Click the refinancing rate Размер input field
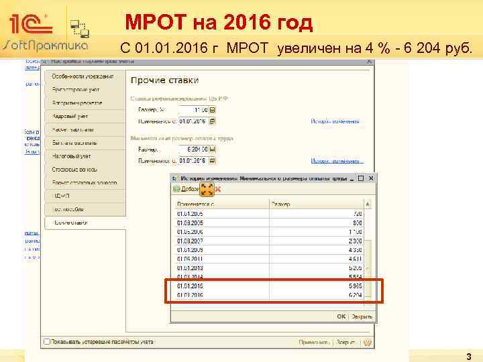Viewport: 483px width, 362px height. tap(194, 110)
